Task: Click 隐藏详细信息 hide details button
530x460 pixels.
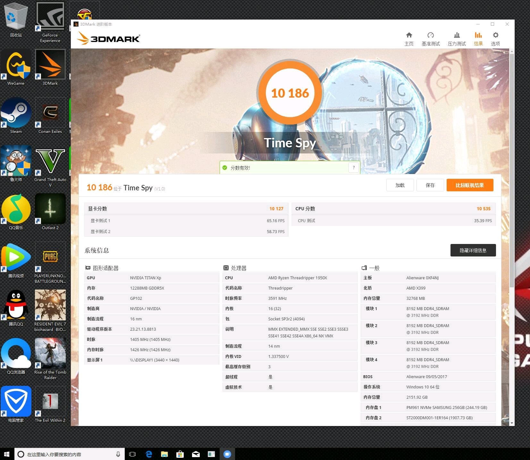Action: [473, 250]
